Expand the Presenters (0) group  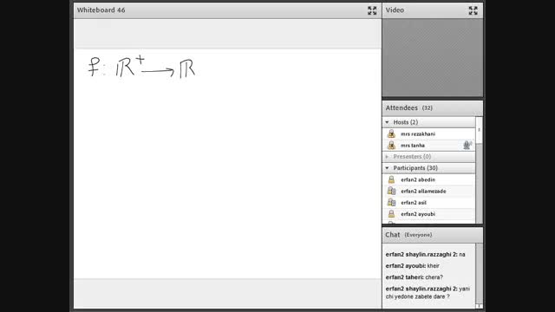point(387,156)
